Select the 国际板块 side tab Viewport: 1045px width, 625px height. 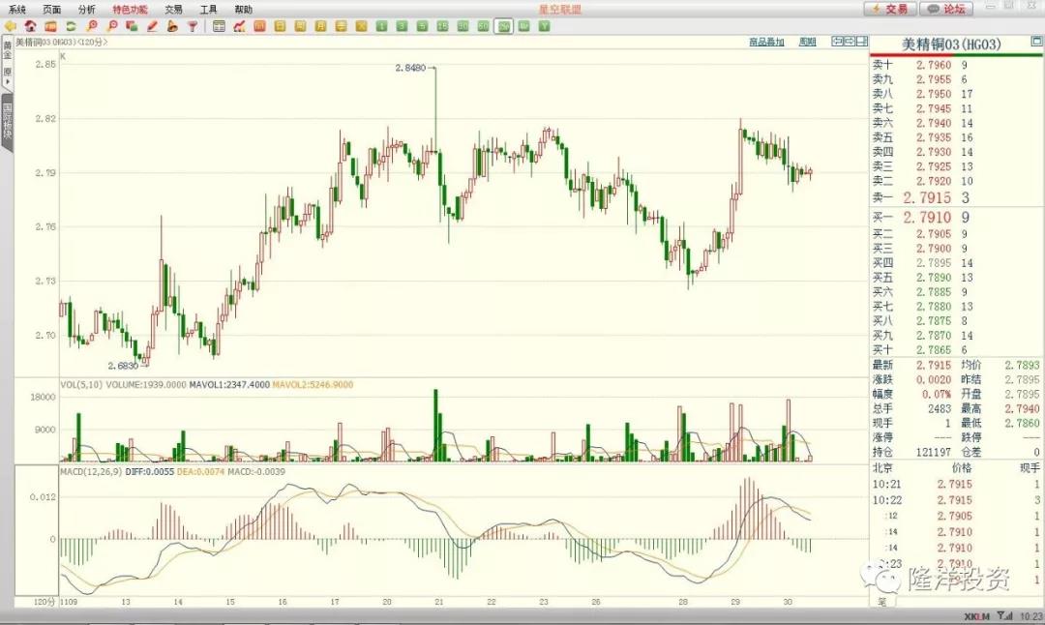point(8,121)
